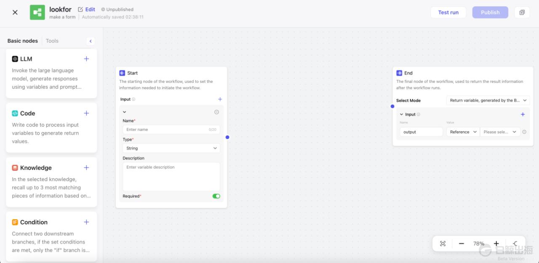Select the Basic nodes tab
The image size is (539, 263).
coord(23,41)
